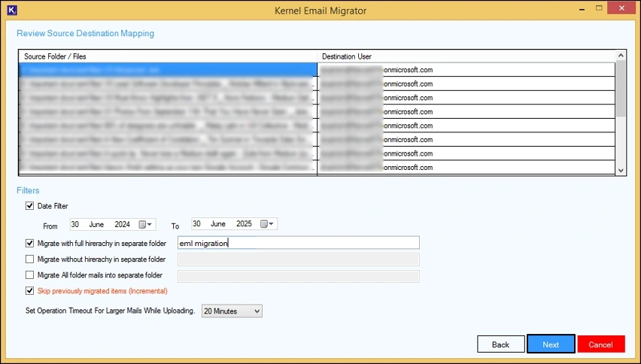Screen dimensions: 641x364
Task: Click the Source Folder / Files column header
Action: click(168, 56)
